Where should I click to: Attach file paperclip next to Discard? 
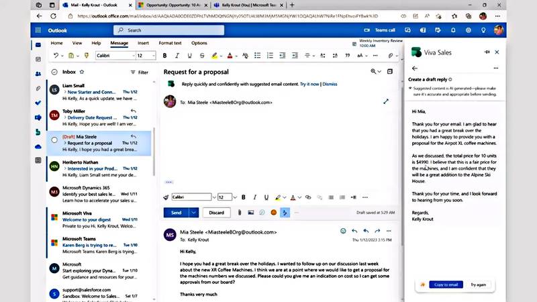click(240, 213)
